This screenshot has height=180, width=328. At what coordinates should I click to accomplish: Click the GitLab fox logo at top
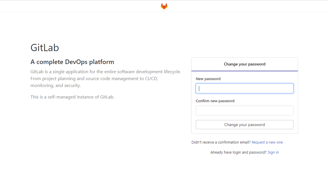coord(164,6)
